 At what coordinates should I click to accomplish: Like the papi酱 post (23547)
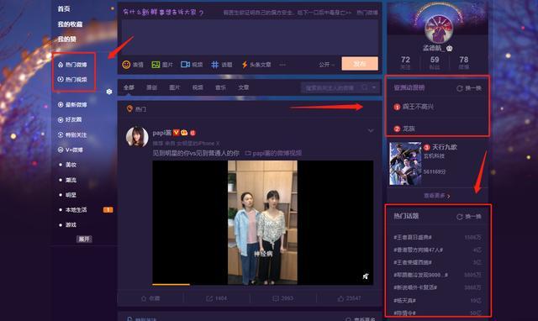350,298
